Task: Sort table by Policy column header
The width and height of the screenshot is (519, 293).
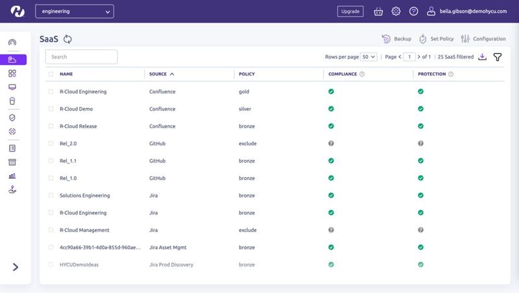Action: pyautogui.click(x=247, y=74)
